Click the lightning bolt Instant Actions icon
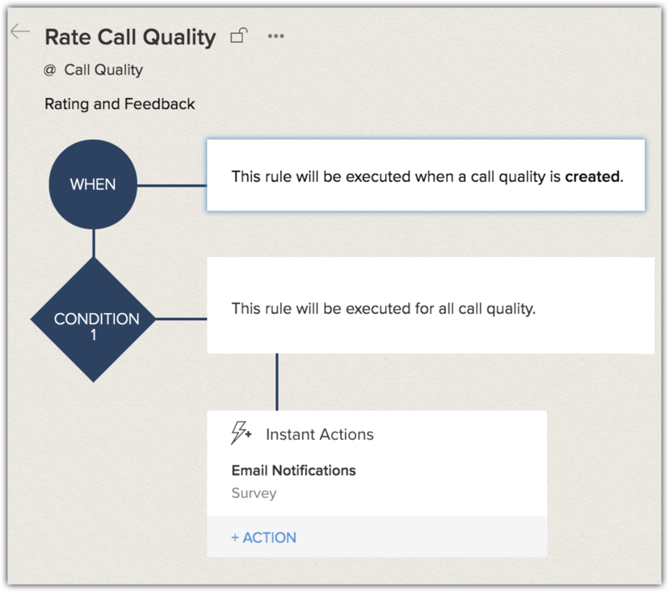This screenshot has height=592, width=669. click(x=241, y=433)
